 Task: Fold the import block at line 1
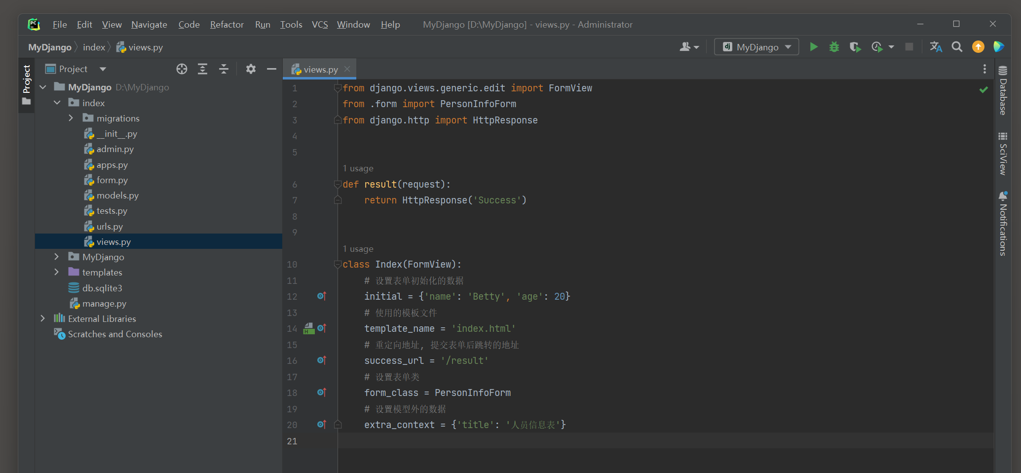(338, 88)
